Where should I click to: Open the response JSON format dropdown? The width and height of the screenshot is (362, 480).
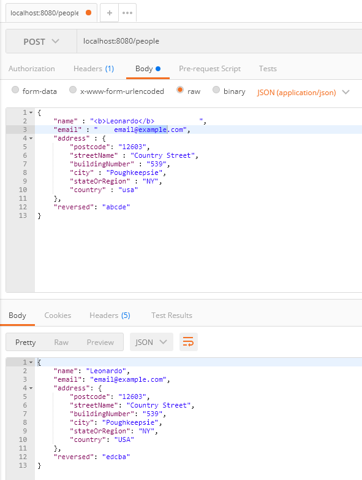click(x=151, y=342)
